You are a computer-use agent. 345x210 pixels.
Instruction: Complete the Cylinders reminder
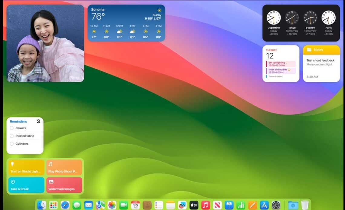point(12,144)
